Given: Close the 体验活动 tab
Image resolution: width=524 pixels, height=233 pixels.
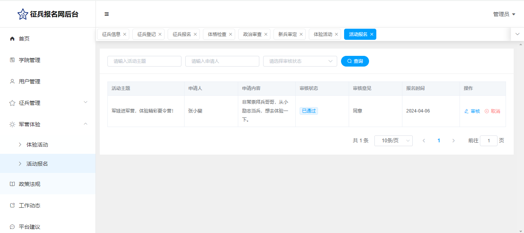Looking at the screenshot, I should pyautogui.click(x=336, y=34).
